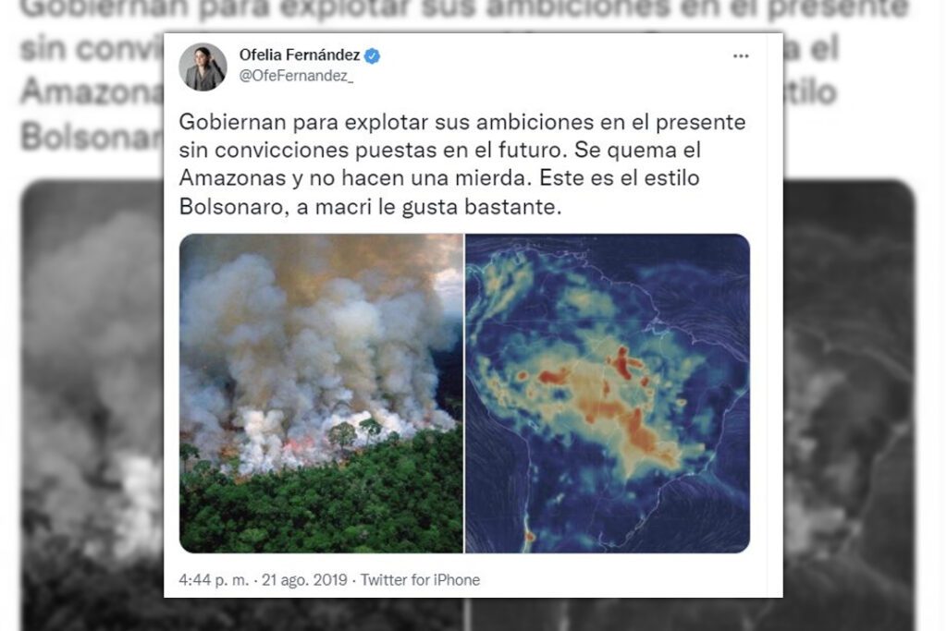Screen dimensions: 947x631
Task: Open Ofelia Fernández profile avatar
Action: click(x=203, y=67)
